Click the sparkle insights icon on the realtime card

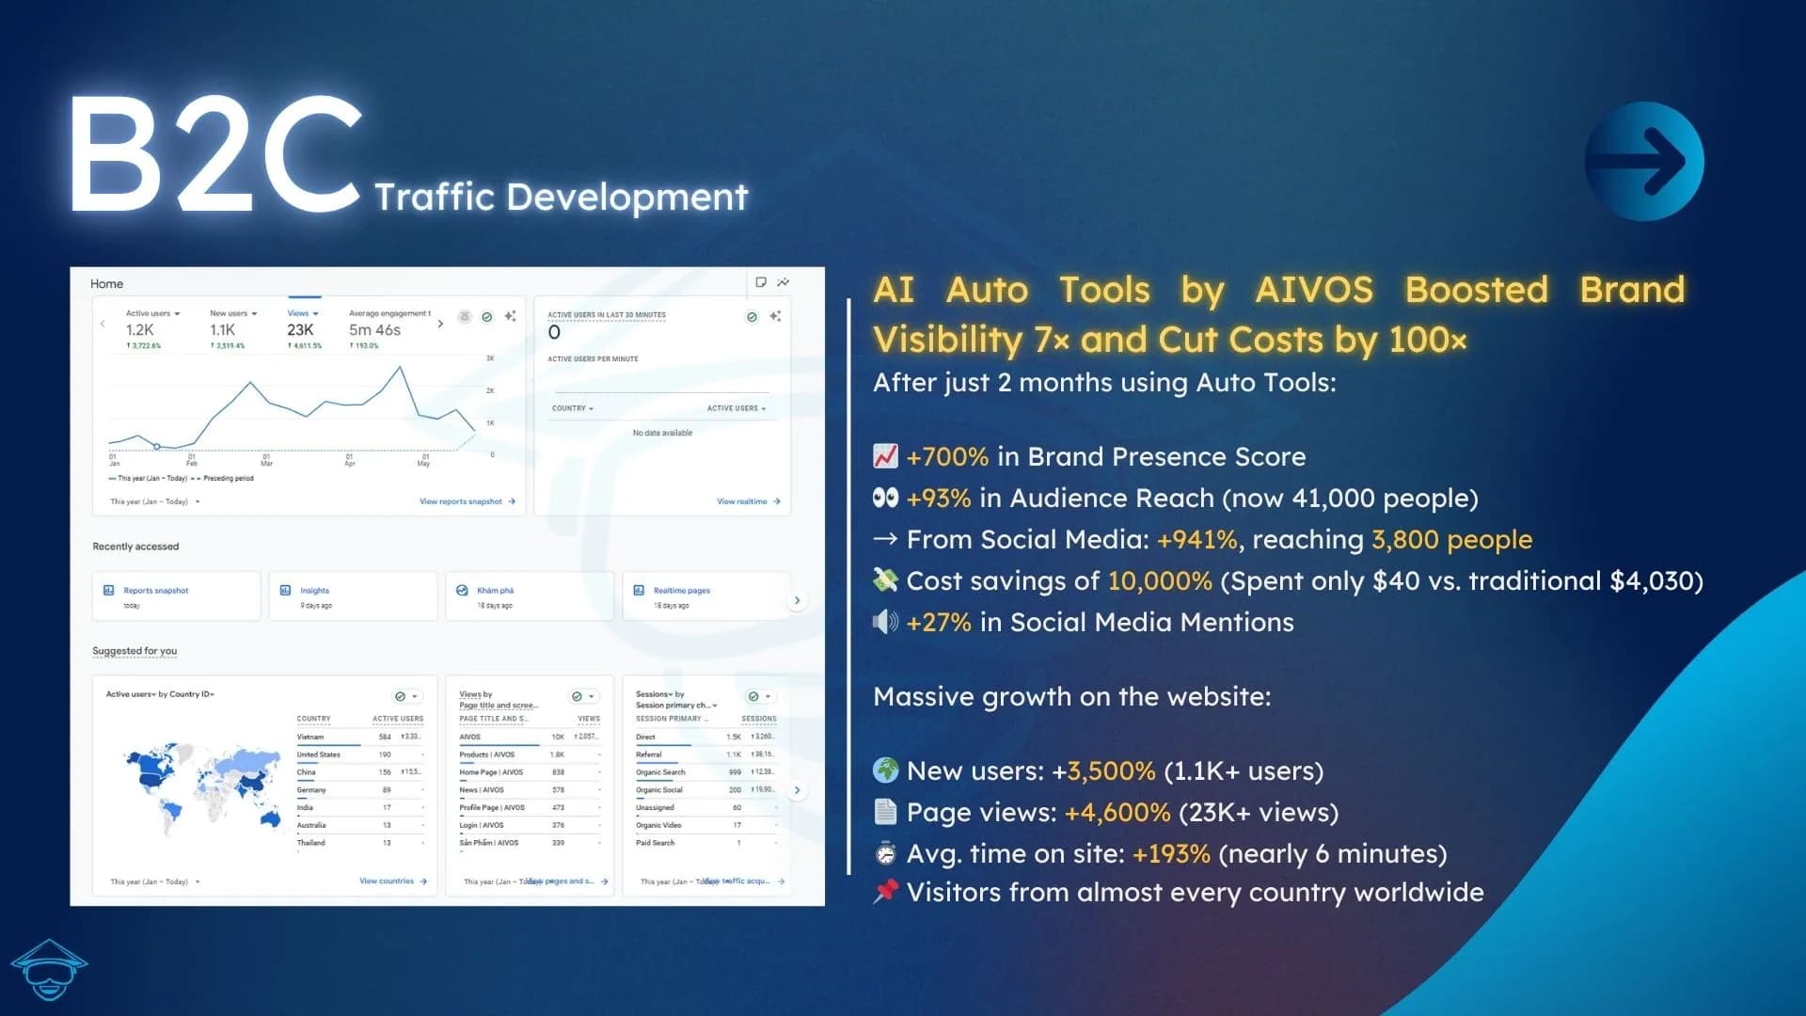pyautogui.click(x=775, y=316)
